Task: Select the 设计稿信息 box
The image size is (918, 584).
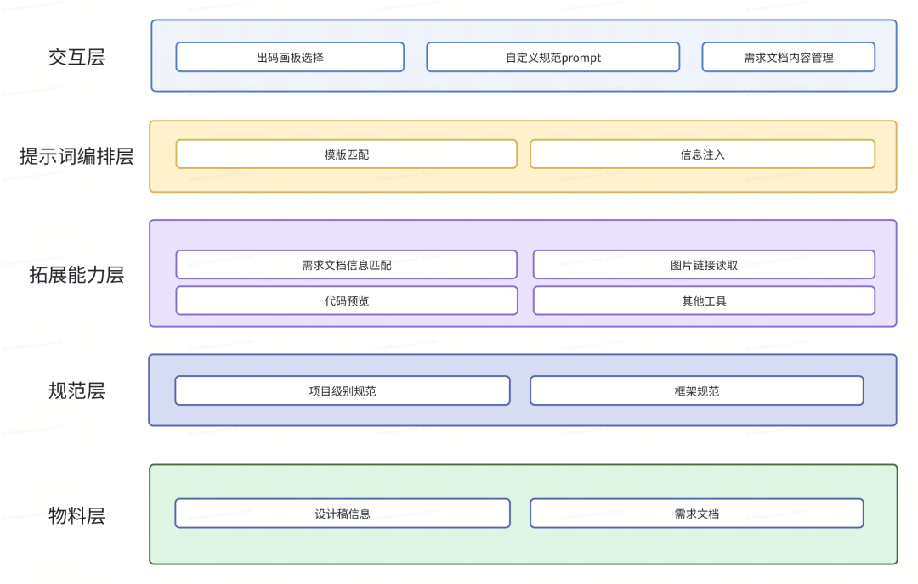Action: (x=342, y=513)
